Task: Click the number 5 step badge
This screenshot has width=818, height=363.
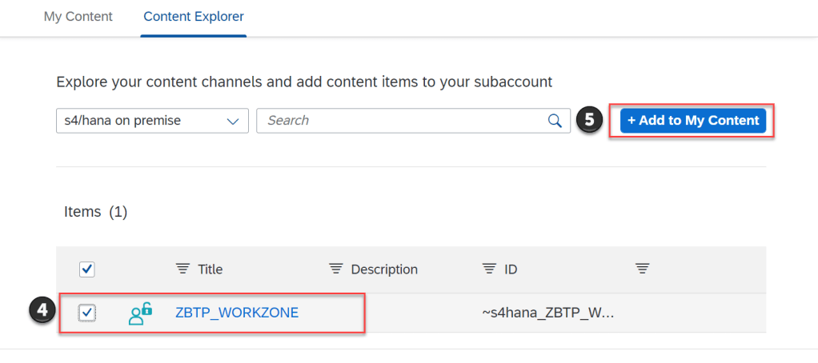Action: [590, 121]
